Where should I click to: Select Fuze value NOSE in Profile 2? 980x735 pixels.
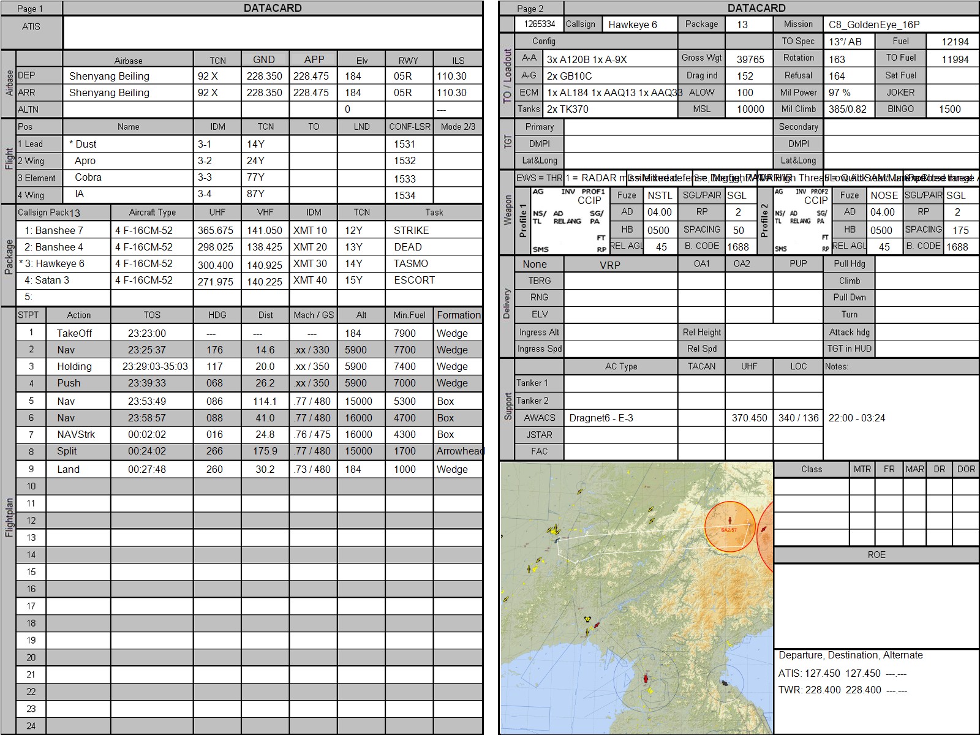(883, 195)
